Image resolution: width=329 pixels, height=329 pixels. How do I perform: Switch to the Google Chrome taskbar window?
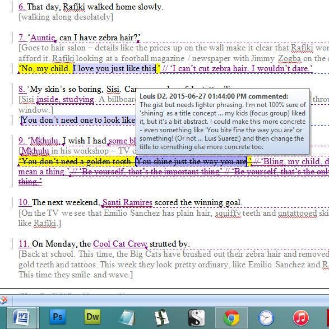[x=231, y=317]
